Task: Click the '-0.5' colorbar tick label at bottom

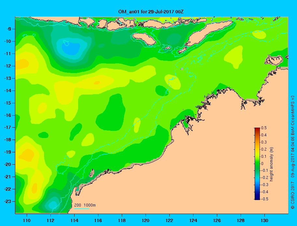Action: (x=264, y=199)
